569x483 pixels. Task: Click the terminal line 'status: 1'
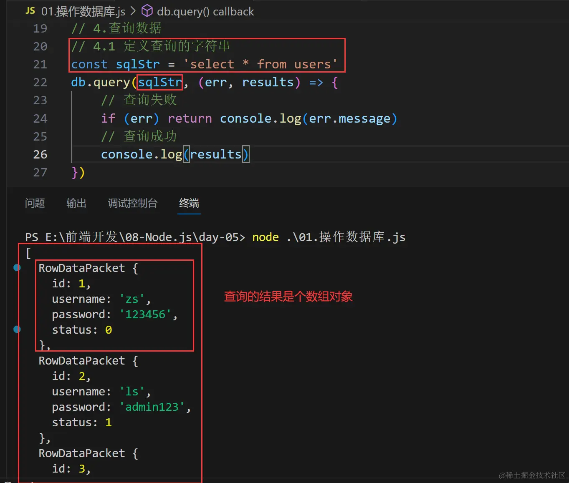click(x=82, y=423)
